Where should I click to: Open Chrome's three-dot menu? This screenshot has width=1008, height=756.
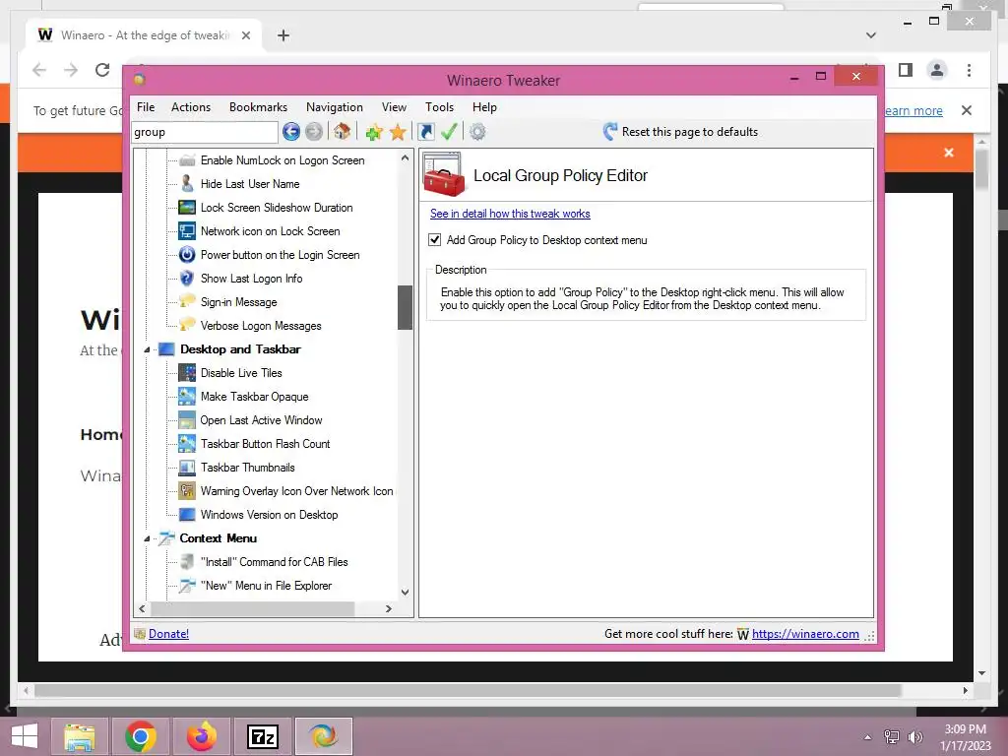point(969,70)
